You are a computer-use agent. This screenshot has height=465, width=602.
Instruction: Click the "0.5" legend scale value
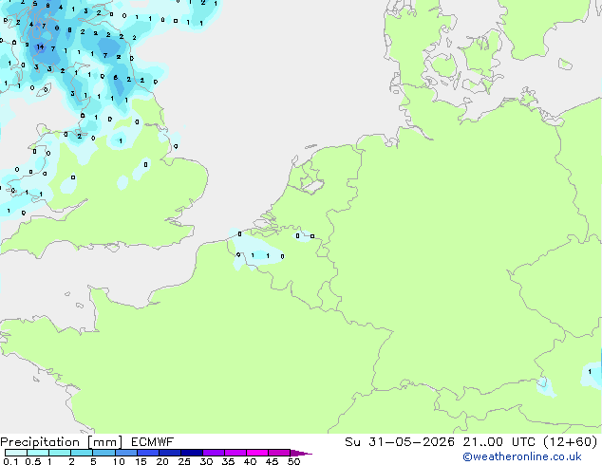[33, 461]
